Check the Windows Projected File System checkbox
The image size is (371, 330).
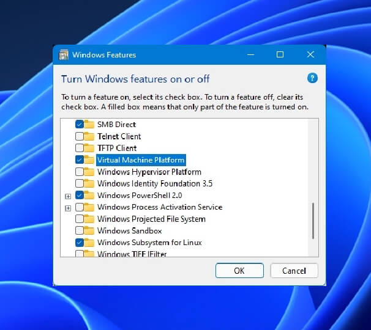pyautogui.click(x=80, y=219)
